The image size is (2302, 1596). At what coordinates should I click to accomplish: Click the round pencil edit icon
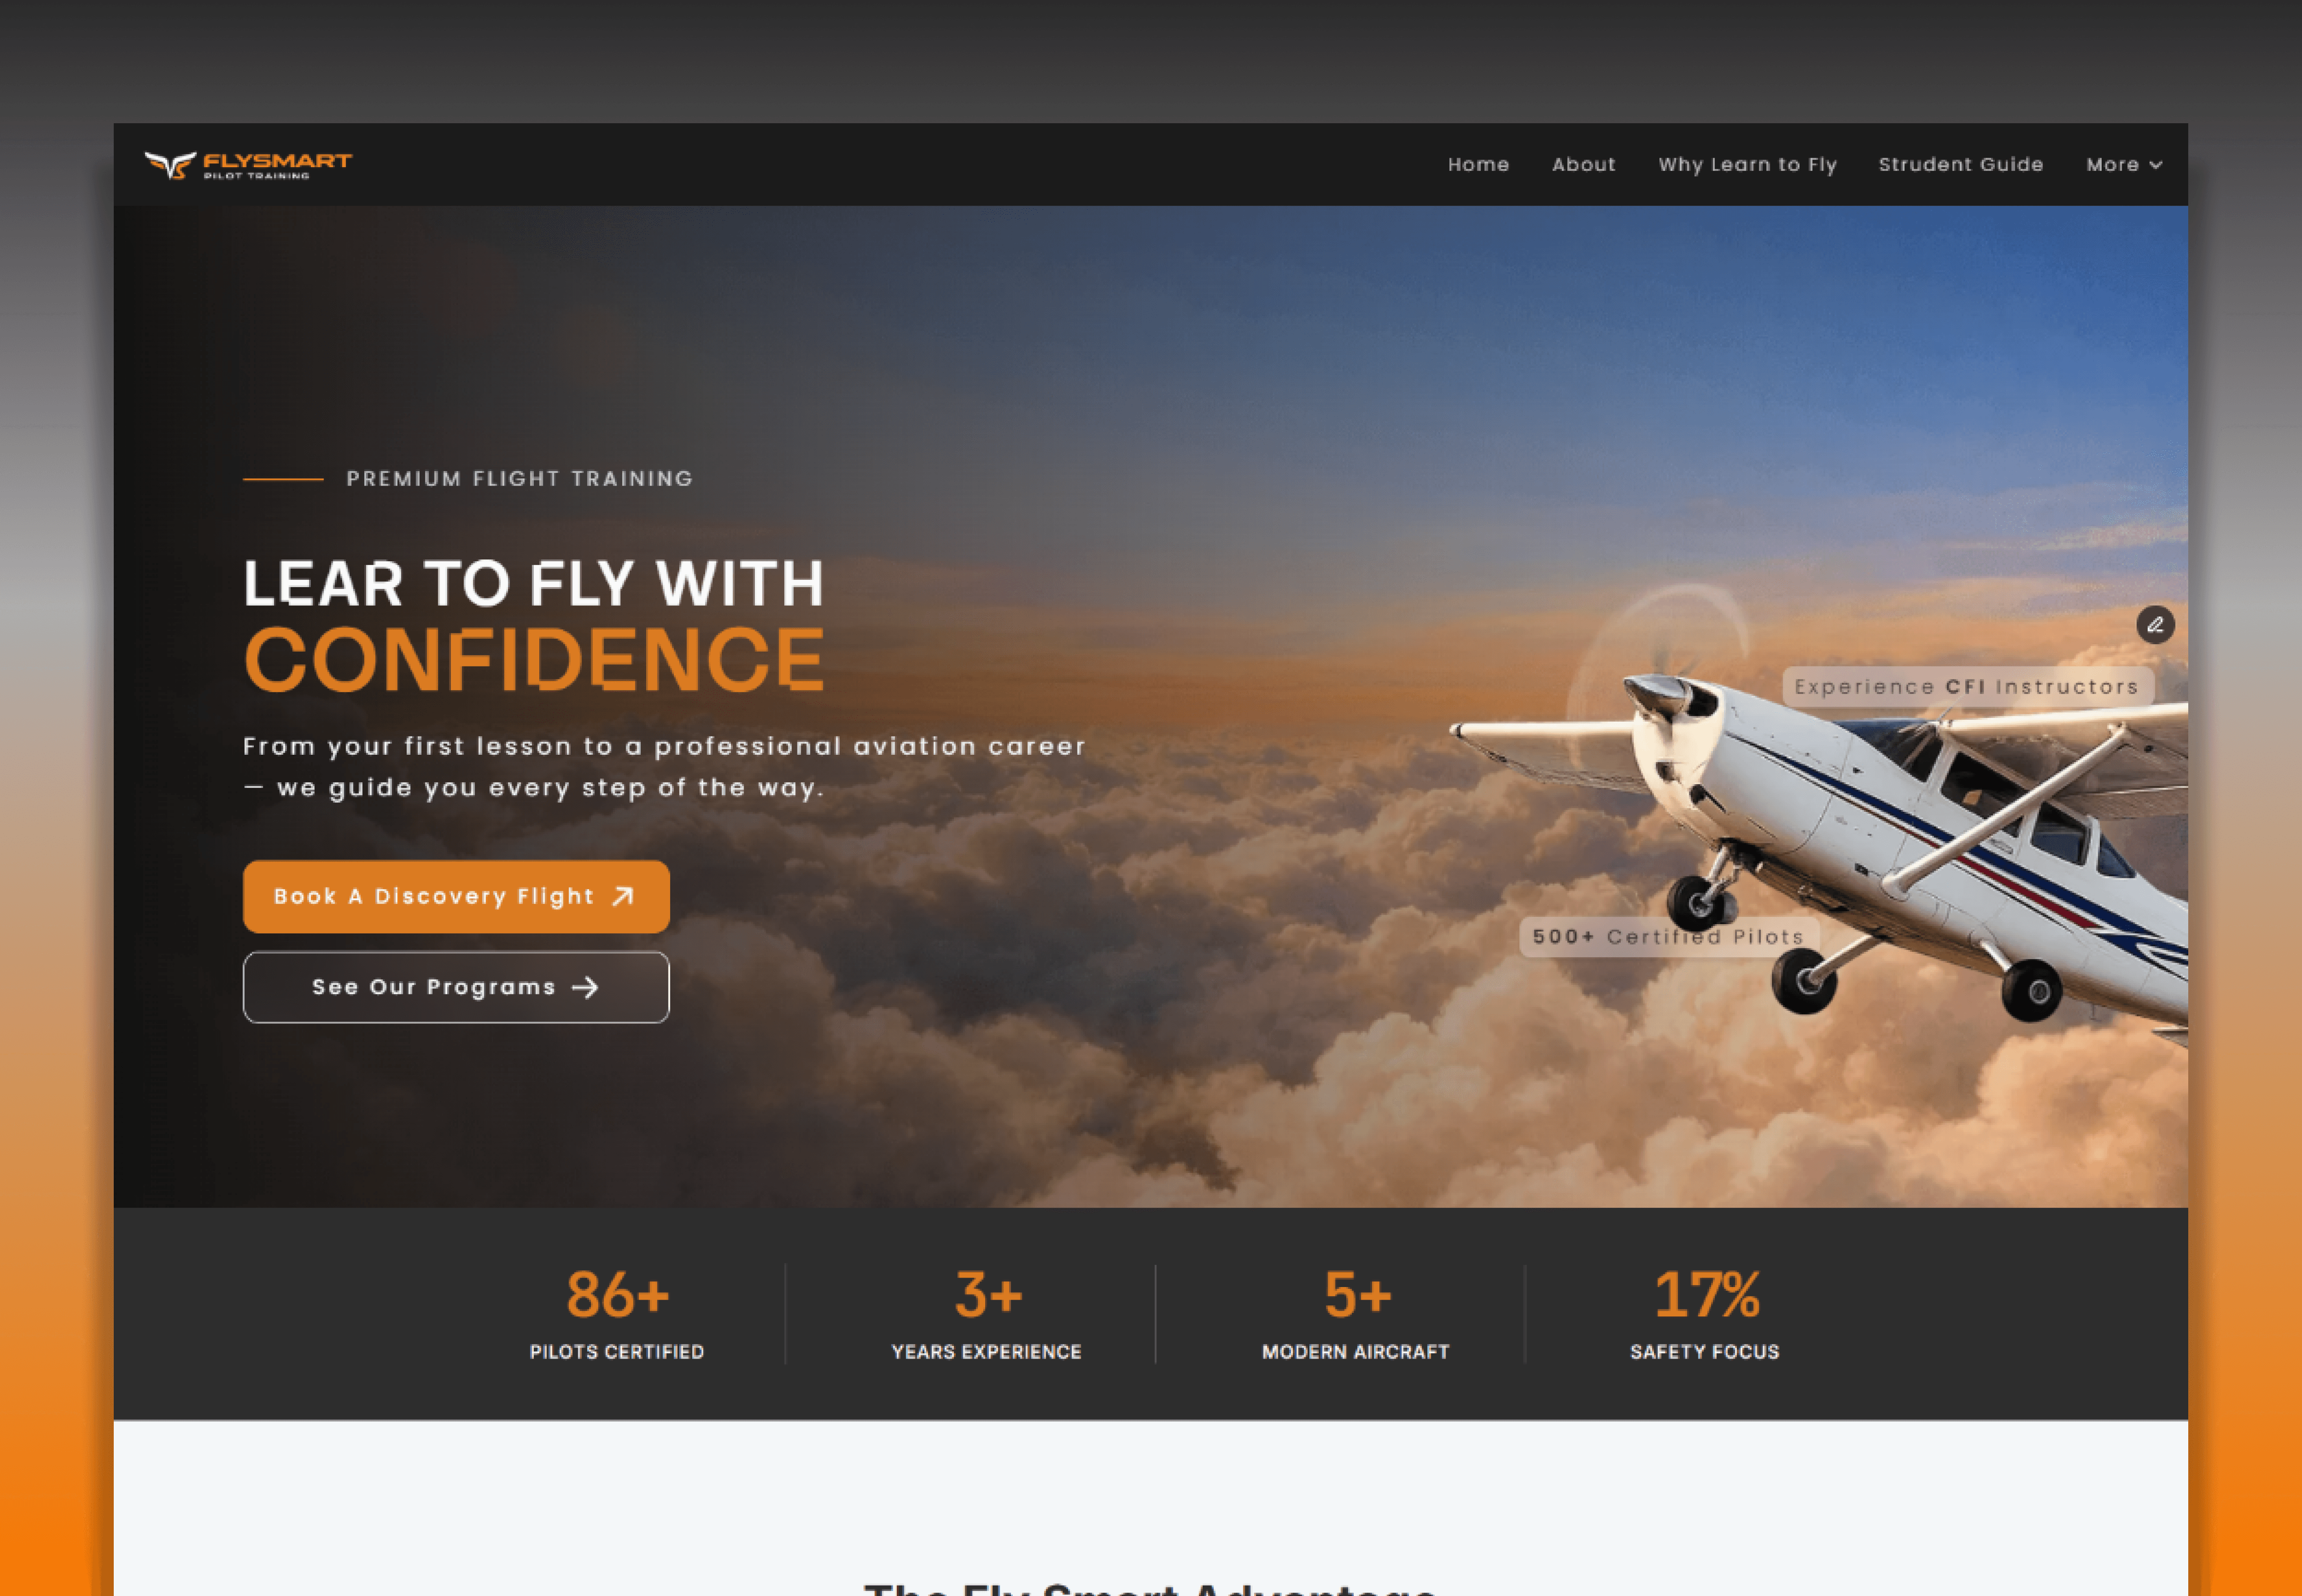pos(2155,625)
